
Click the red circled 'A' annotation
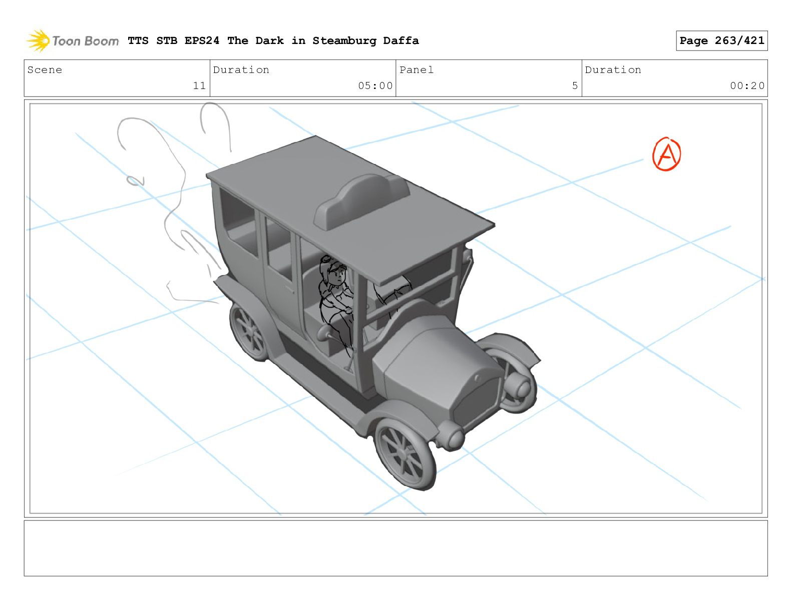point(667,154)
